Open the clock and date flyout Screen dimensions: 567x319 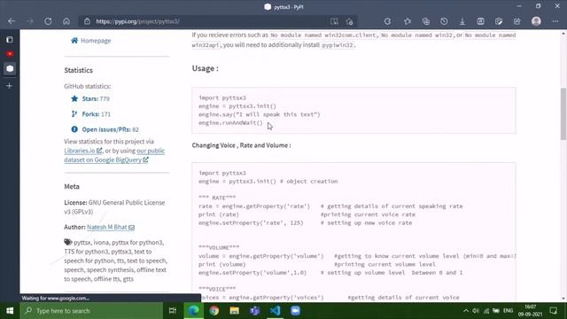530,311
